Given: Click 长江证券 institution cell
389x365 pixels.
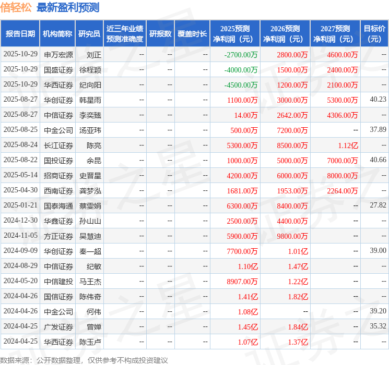Looking at the screenshot, I should (x=58, y=145).
